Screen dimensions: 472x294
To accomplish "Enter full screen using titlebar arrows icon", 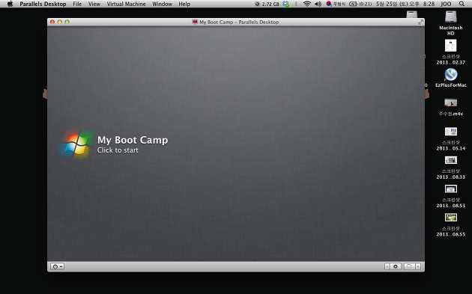I will pyautogui.click(x=420, y=22).
